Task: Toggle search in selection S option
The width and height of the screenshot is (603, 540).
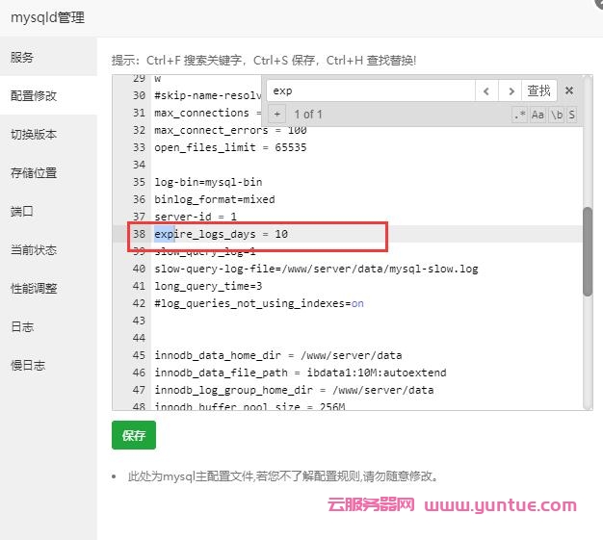Action: click(571, 115)
